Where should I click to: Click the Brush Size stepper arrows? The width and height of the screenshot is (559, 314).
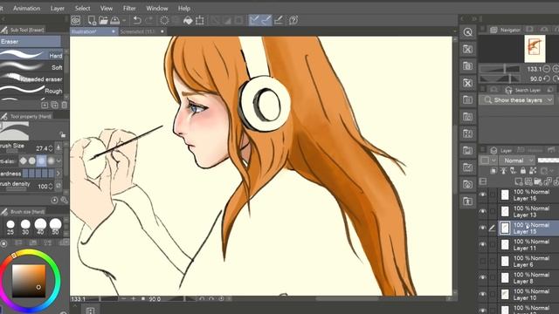(51, 148)
